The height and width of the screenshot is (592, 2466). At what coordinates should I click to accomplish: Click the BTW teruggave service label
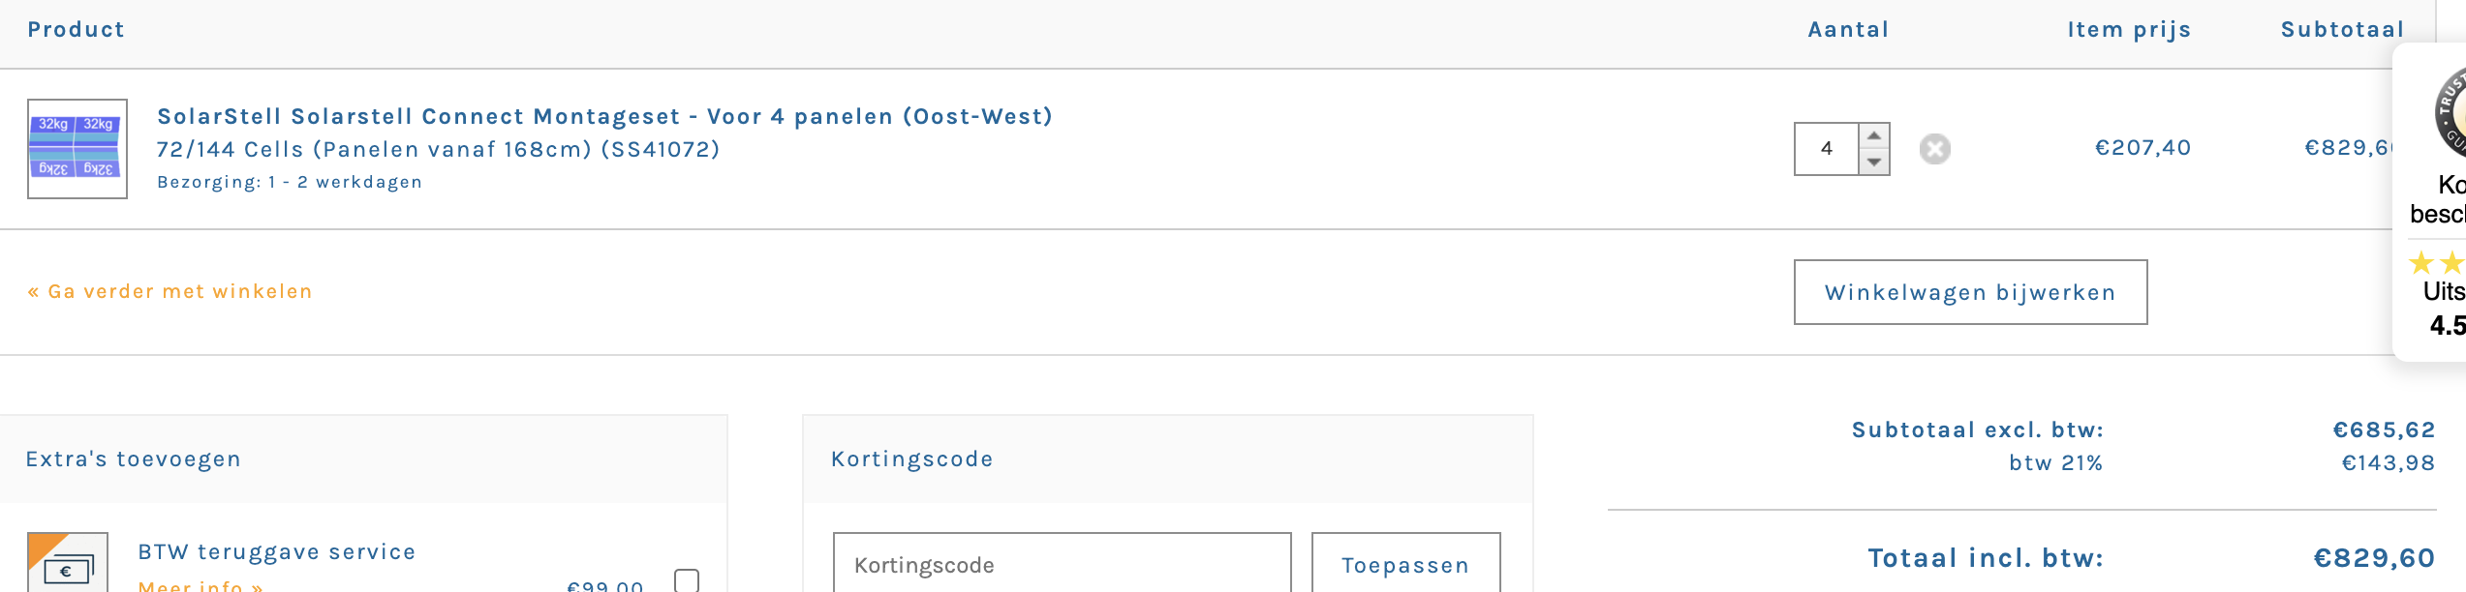(x=277, y=552)
